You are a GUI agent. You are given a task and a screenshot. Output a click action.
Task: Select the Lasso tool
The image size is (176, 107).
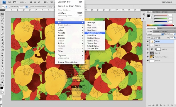(x=2, y=21)
